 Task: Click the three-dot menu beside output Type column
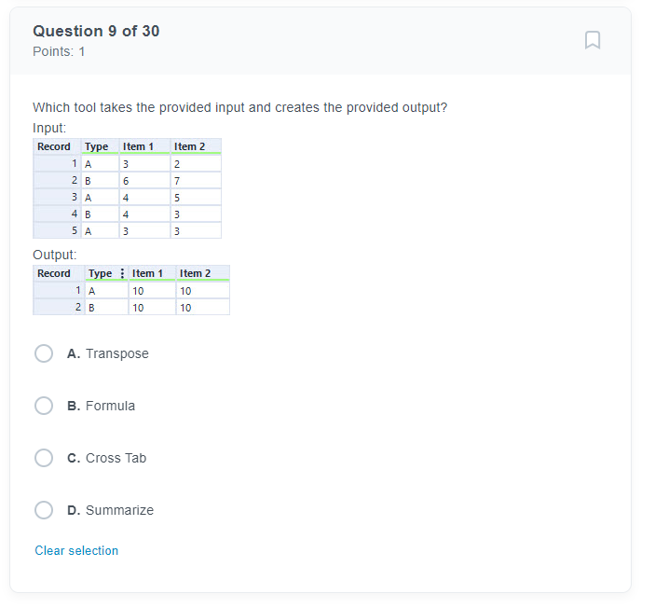(x=122, y=273)
